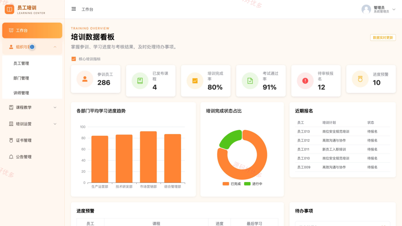Click the 工作台 monitor icon

[x=11, y=31]
